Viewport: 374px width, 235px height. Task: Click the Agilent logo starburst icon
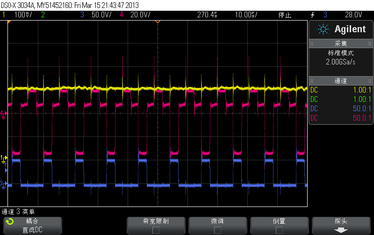pyautogui.click(x=323, y=29)
